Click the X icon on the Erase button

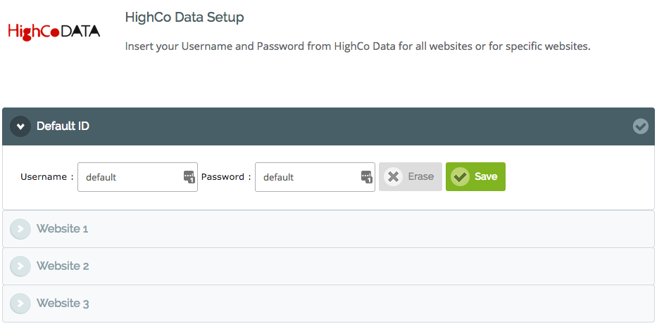tap(393, 177)
